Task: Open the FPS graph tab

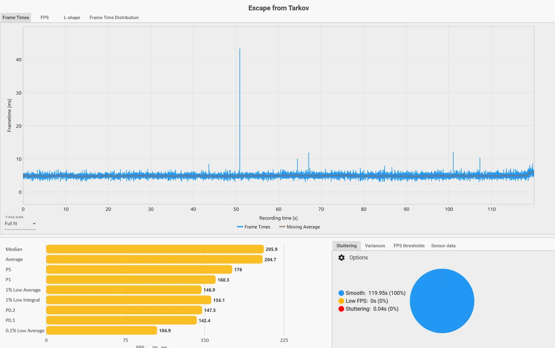Action: coord(44,18)
